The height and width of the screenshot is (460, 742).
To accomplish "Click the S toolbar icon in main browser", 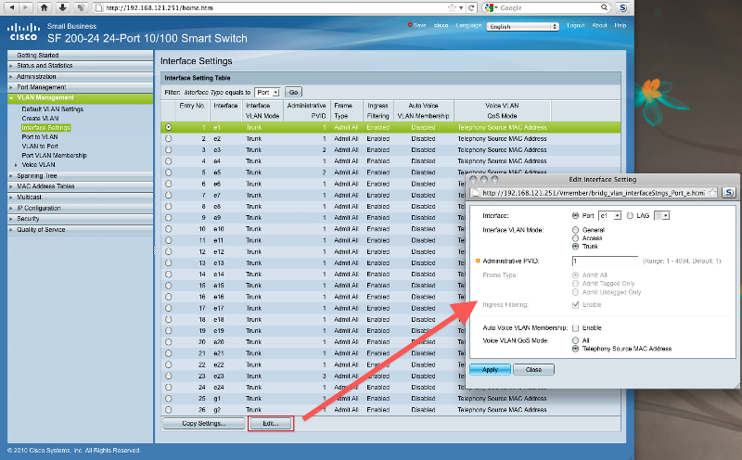I will [622, 7].
